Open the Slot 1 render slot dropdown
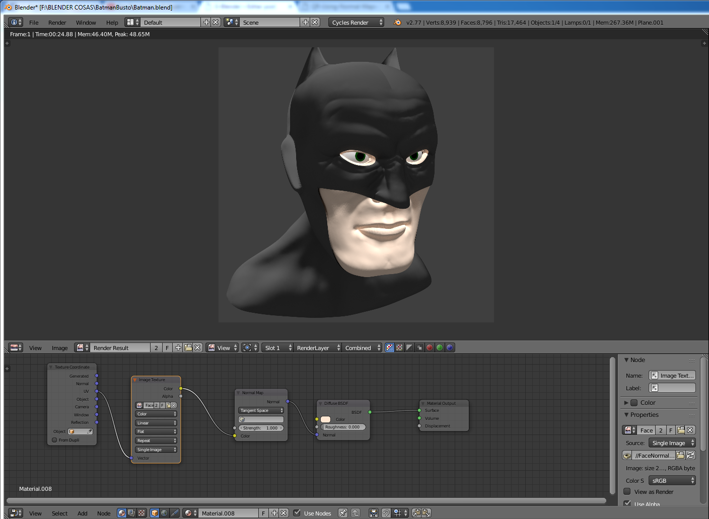Viewport: 709px width, 519px height. pos(277,348)
